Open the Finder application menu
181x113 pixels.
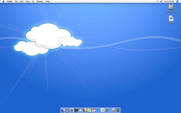click(10, 1)
